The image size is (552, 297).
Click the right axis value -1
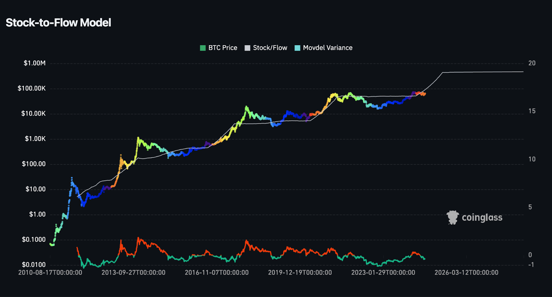[531, 265]
